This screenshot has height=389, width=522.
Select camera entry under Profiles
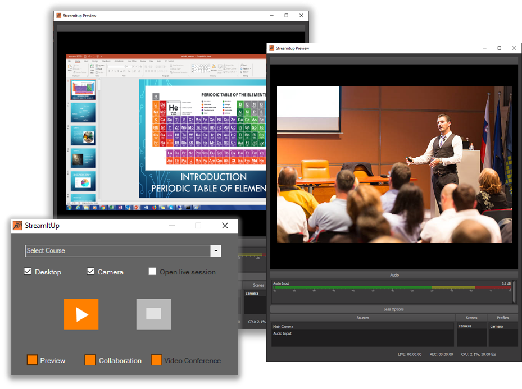[x=503, y=327]
